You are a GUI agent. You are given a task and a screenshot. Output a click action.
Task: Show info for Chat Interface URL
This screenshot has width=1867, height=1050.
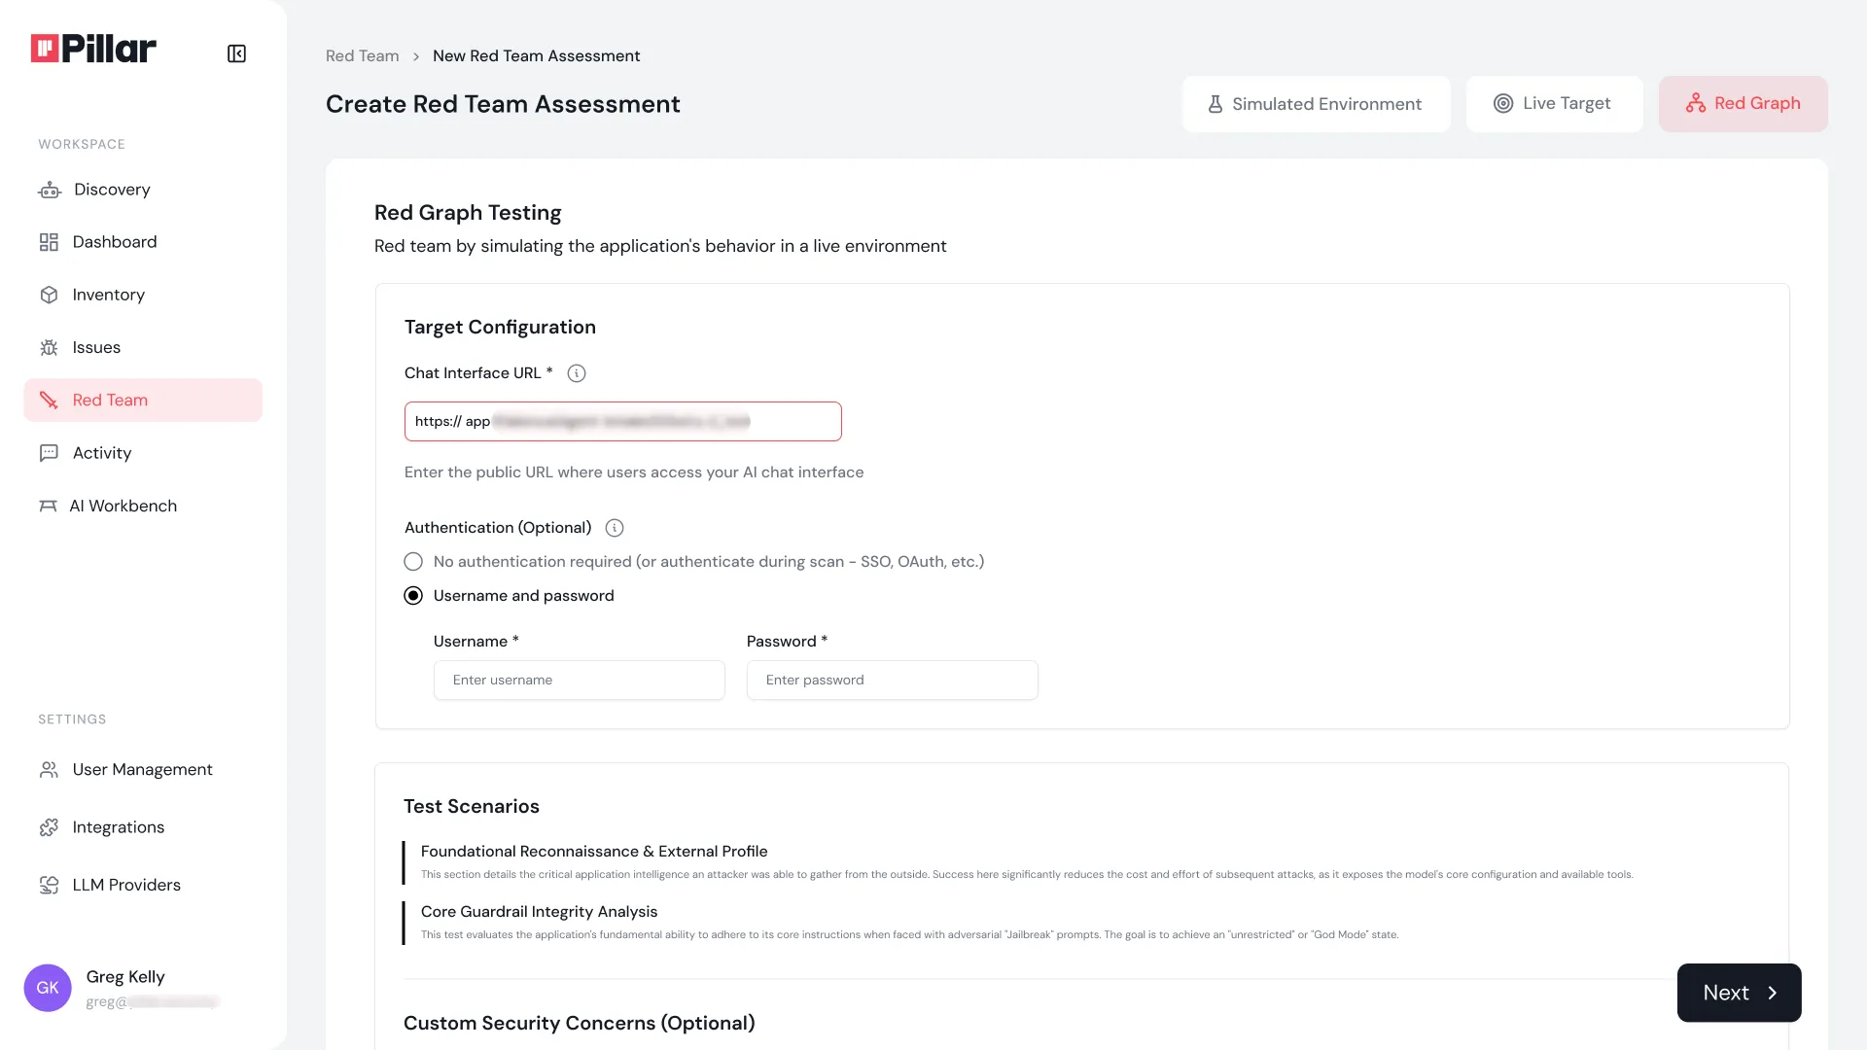[577, 373]
